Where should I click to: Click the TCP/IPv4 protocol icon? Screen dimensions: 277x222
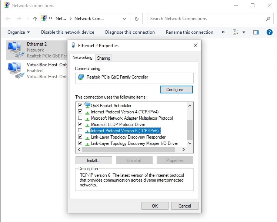(87, 113)
